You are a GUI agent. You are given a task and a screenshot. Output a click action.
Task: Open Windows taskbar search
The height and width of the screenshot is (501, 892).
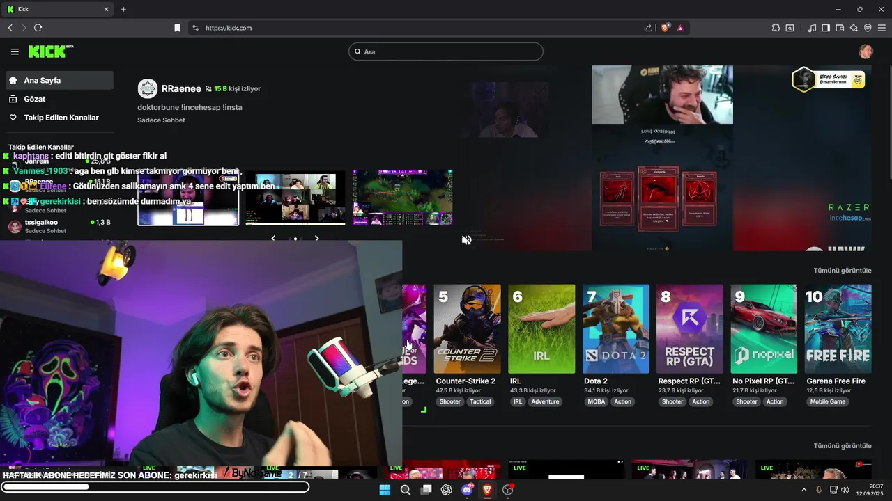coord(406,490)
